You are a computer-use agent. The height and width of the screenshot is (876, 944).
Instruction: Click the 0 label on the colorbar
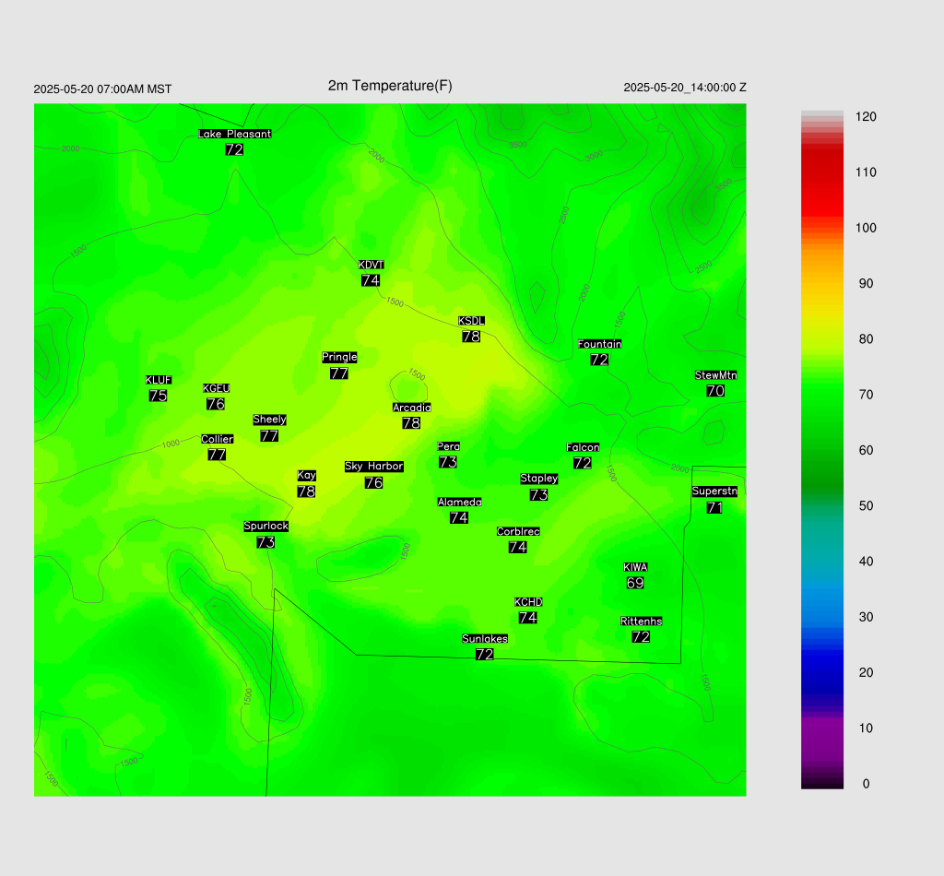(866, 784)
